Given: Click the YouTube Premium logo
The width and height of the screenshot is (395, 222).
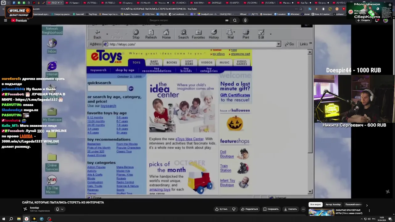Looking at the screenshot, I should (19, 20).
